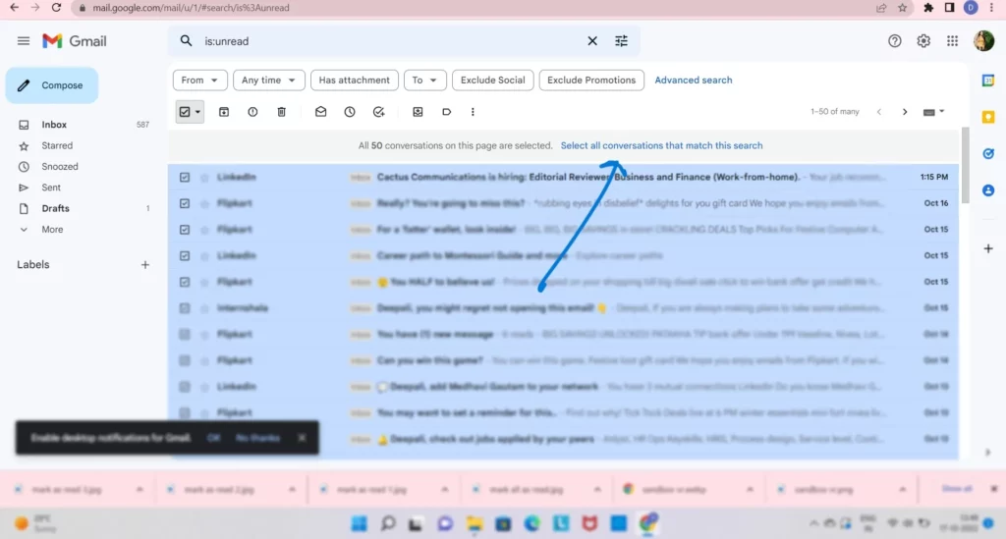This screenshot has height=539, width=1006.
Task: Toggle the select all master checkbox
Action: coord(185,112)
